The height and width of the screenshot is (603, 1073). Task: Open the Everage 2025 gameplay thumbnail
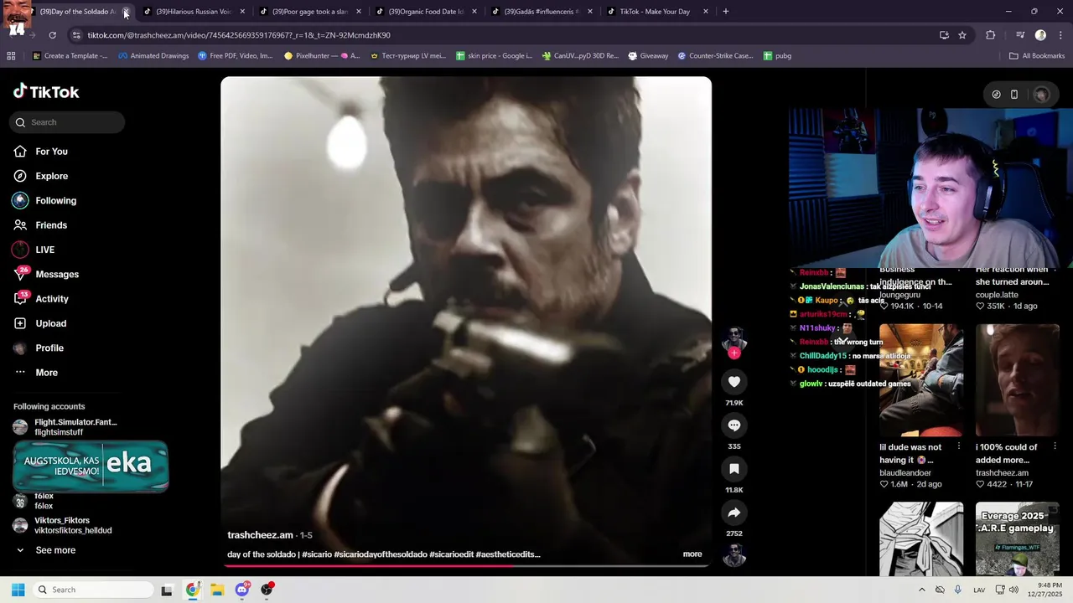(x=1018, y=539)
